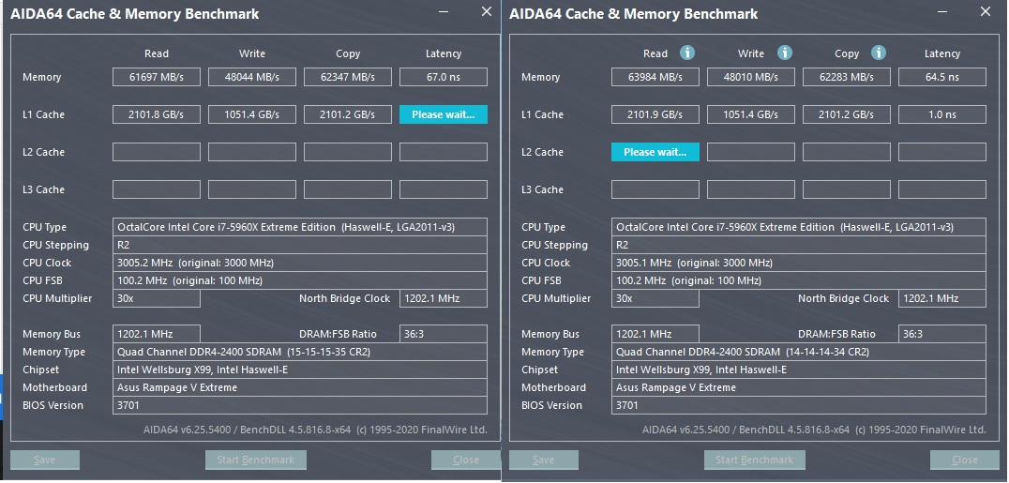Click L1 Cache Read 2101.8 GB/s value
The image size is (1009, 483).
(157, 114)
